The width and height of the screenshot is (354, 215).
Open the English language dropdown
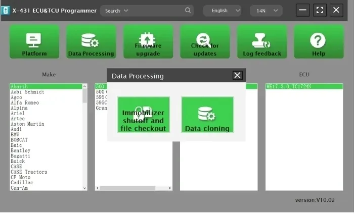[x=222, y=11]
